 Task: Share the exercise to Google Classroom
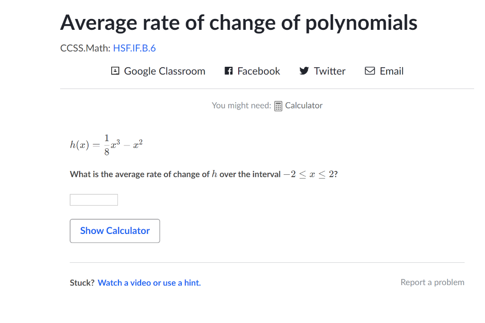pyautogui.click(x=158, y=71)
